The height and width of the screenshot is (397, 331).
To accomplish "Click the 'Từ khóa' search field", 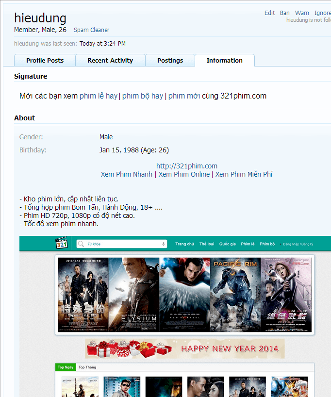I will pos(123,244).
